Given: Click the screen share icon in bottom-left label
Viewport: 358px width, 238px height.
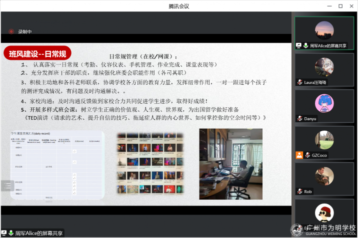Looking at the screenshot, I should point(4,233).
